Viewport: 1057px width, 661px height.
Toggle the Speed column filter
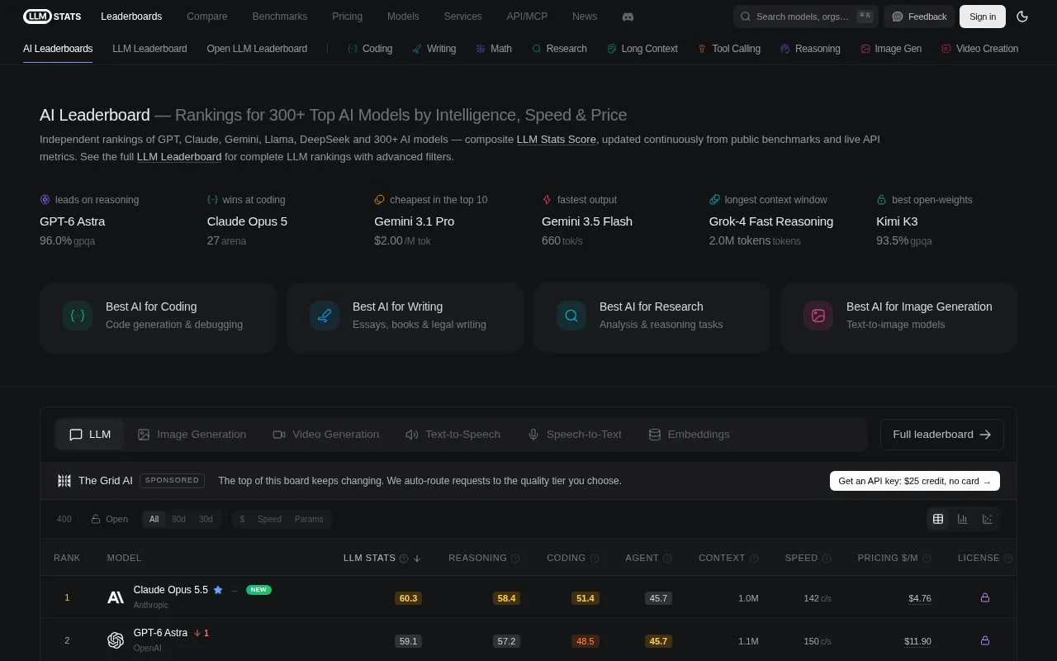[269, 519]
